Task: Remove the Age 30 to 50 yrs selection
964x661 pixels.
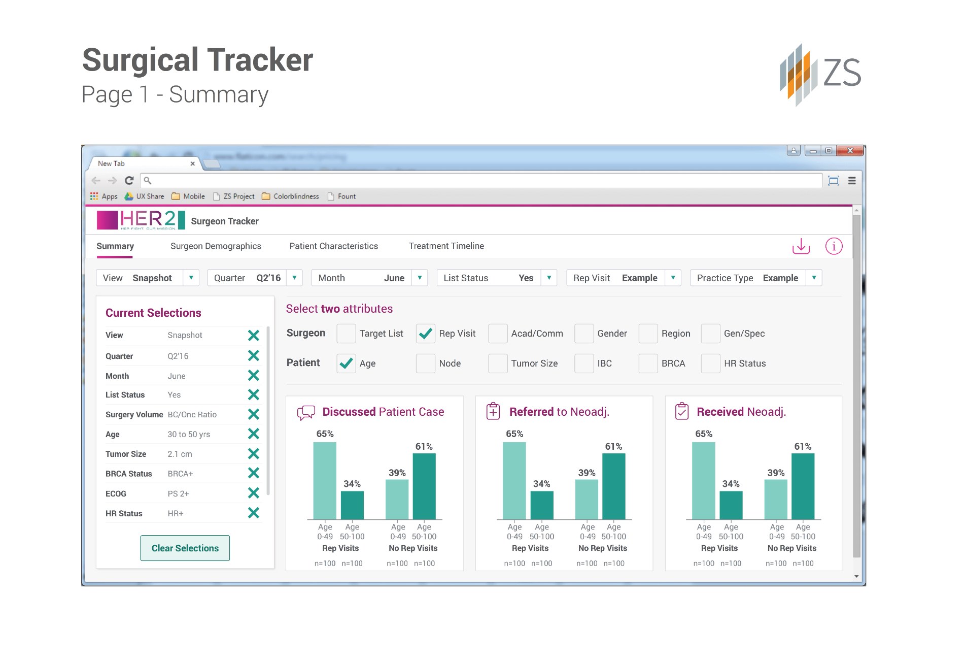Action: [254, 434]
